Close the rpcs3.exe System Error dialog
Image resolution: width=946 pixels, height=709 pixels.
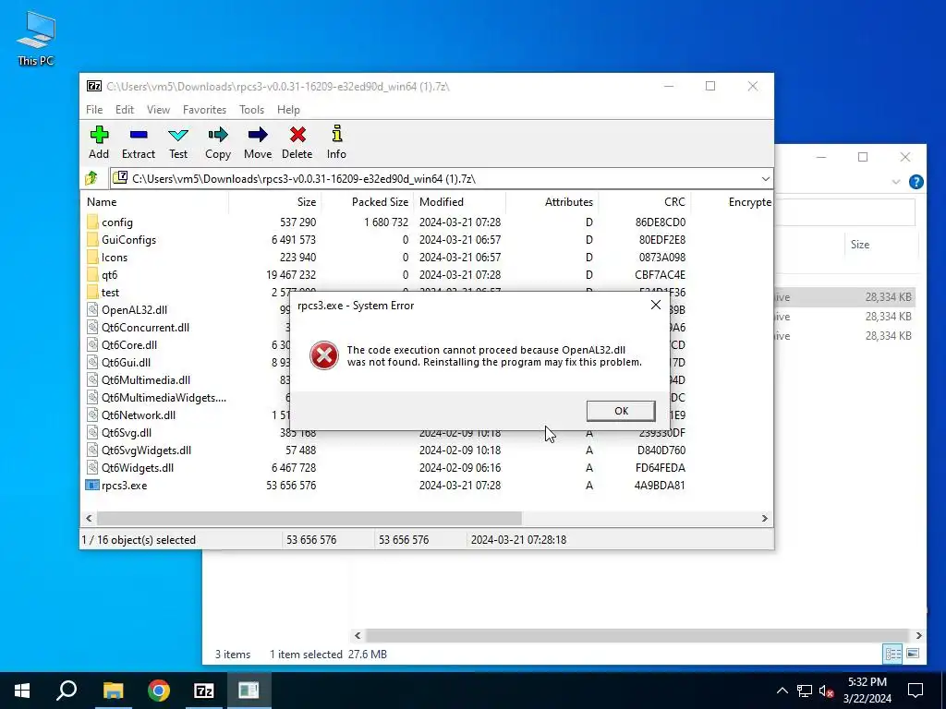[656, 305]
